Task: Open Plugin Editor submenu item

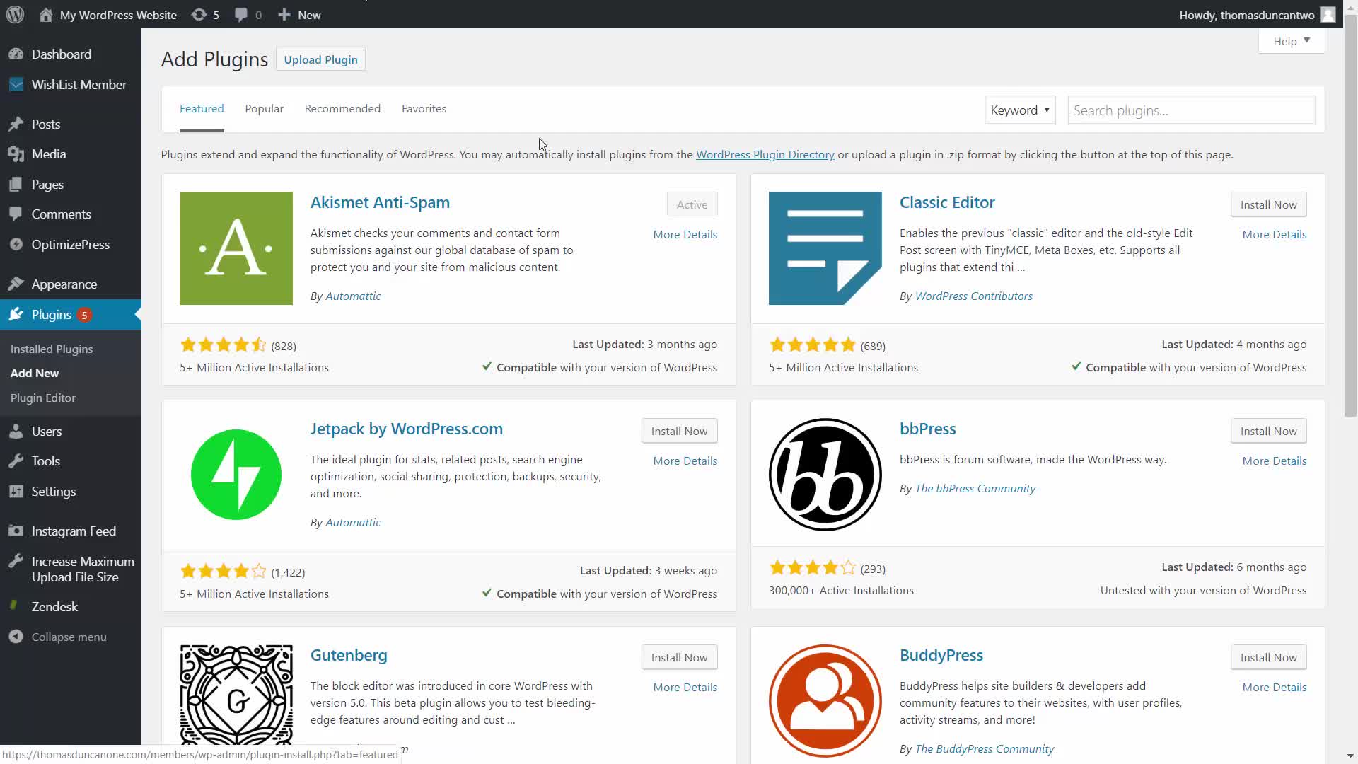Action: 43,398
